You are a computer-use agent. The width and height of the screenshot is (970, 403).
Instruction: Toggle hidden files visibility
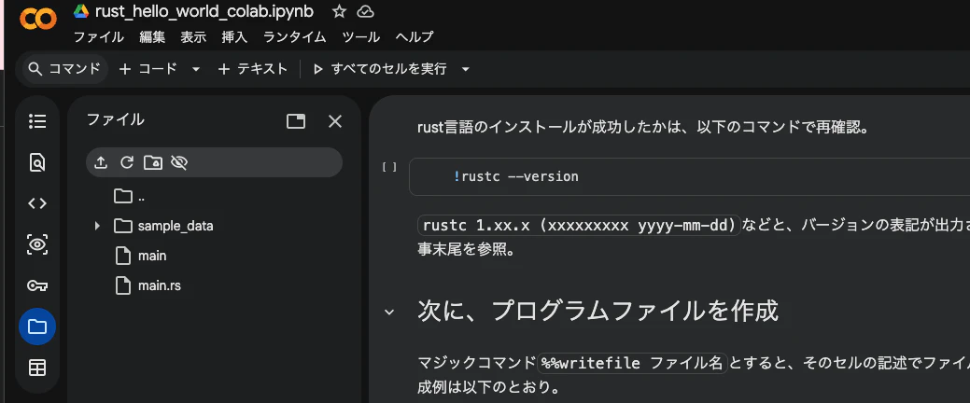pyautogui.click(x=178, y=162)
